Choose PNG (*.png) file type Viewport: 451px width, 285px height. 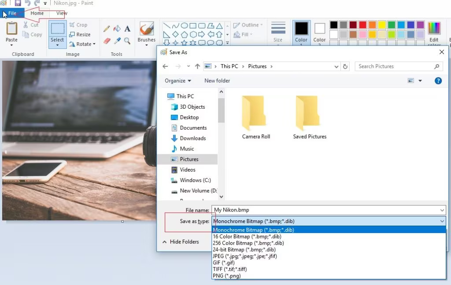[x=227, y=276]
